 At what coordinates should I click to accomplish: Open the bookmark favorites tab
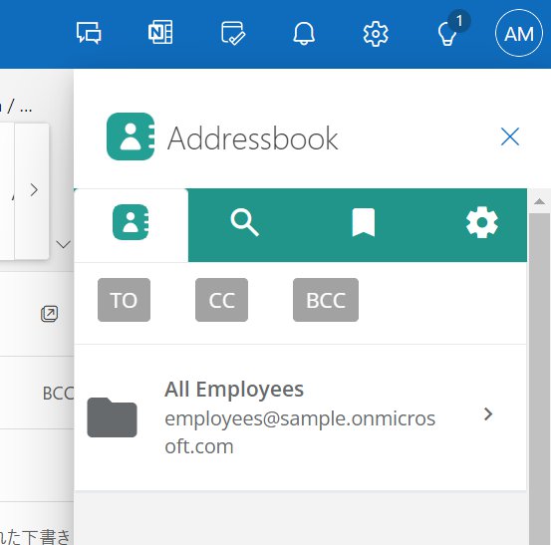364,222
